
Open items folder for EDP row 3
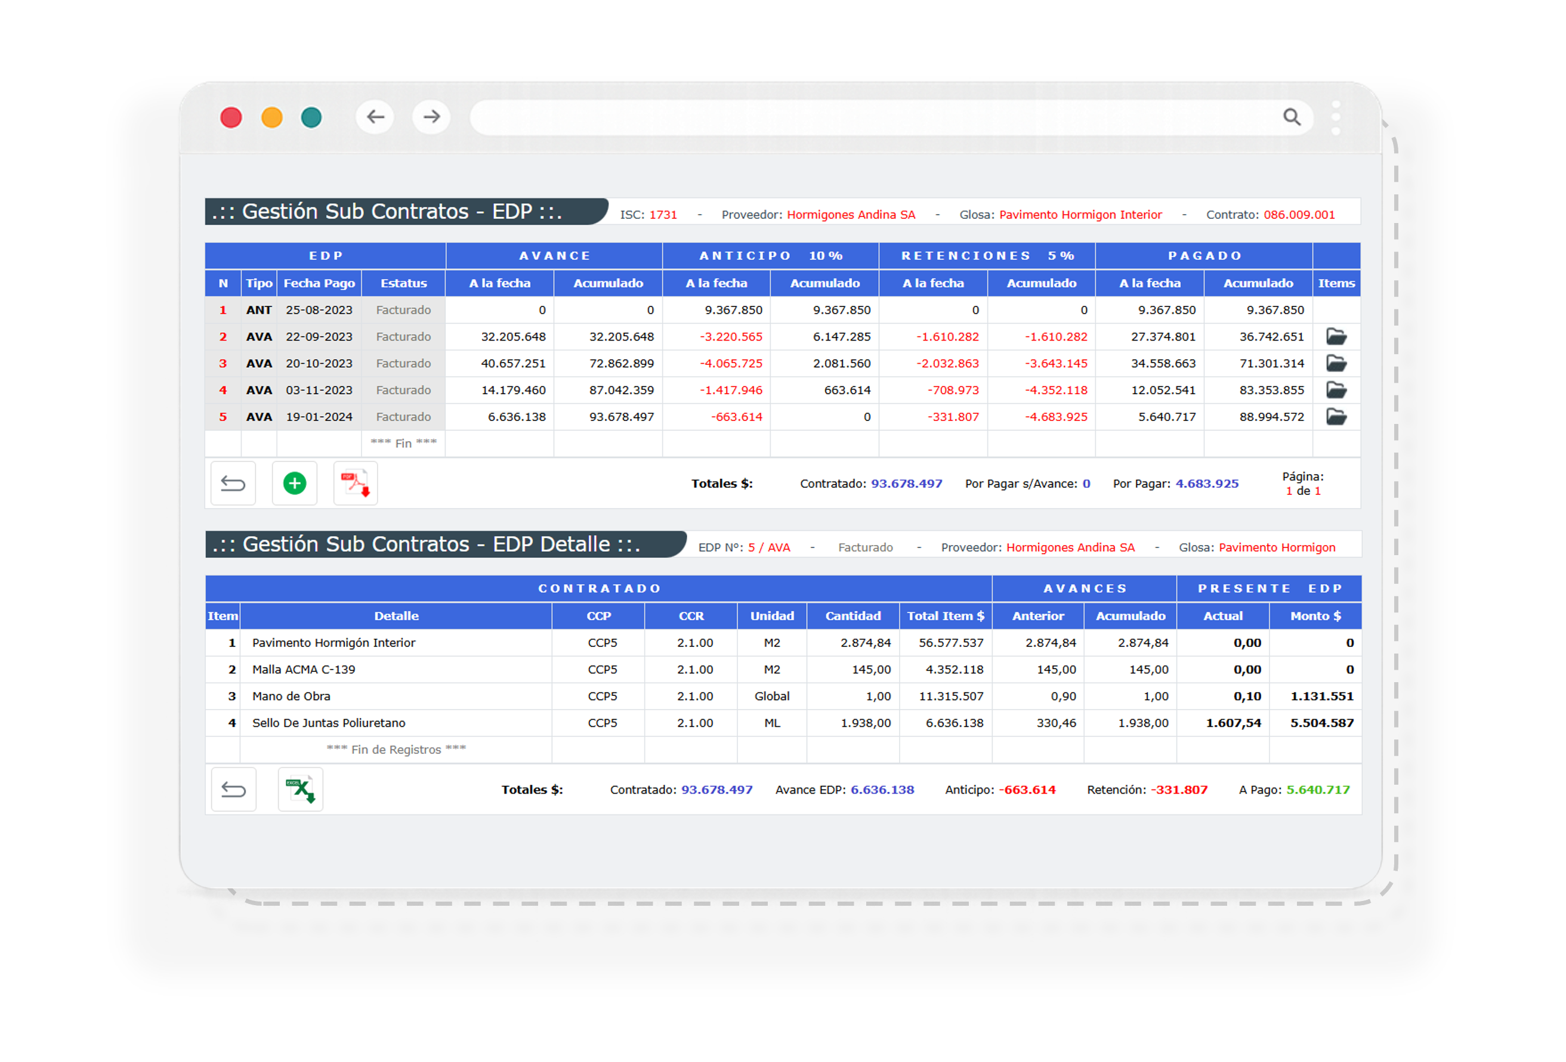1336,364
